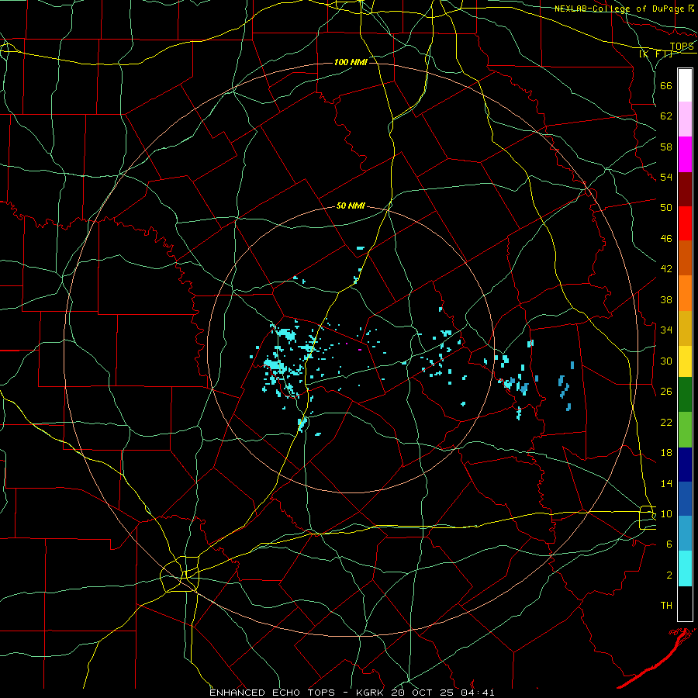The image size is (698, 698).
Task: Click the legend value label '54'
Action: tap(666, 177)
